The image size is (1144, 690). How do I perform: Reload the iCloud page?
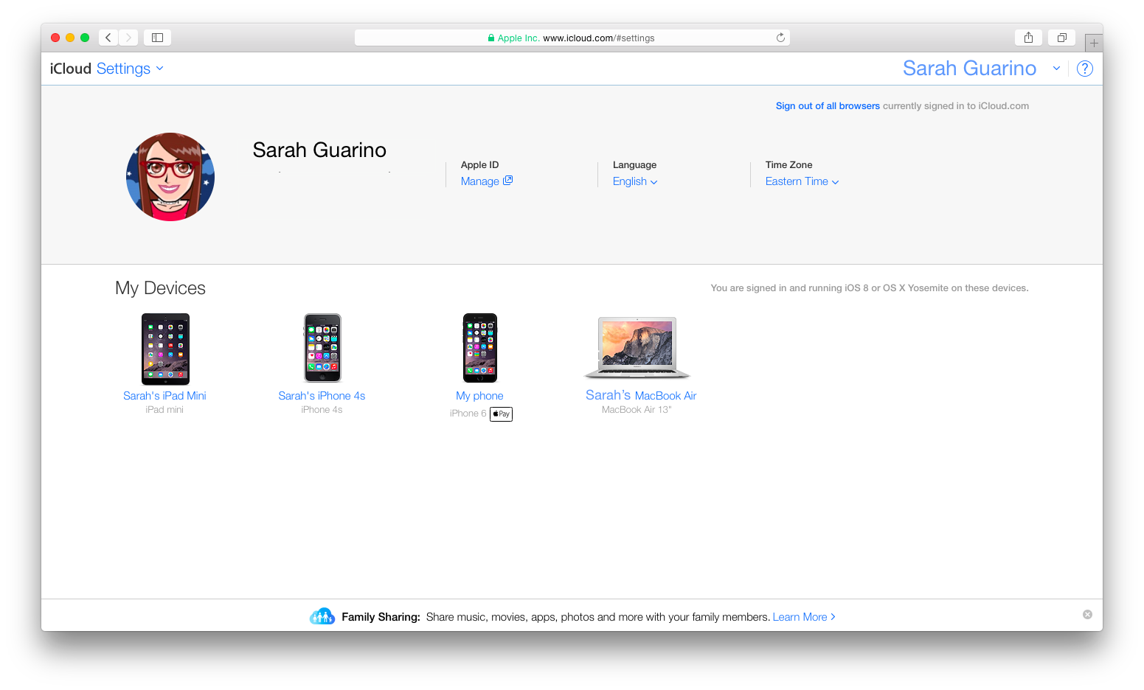780,38
